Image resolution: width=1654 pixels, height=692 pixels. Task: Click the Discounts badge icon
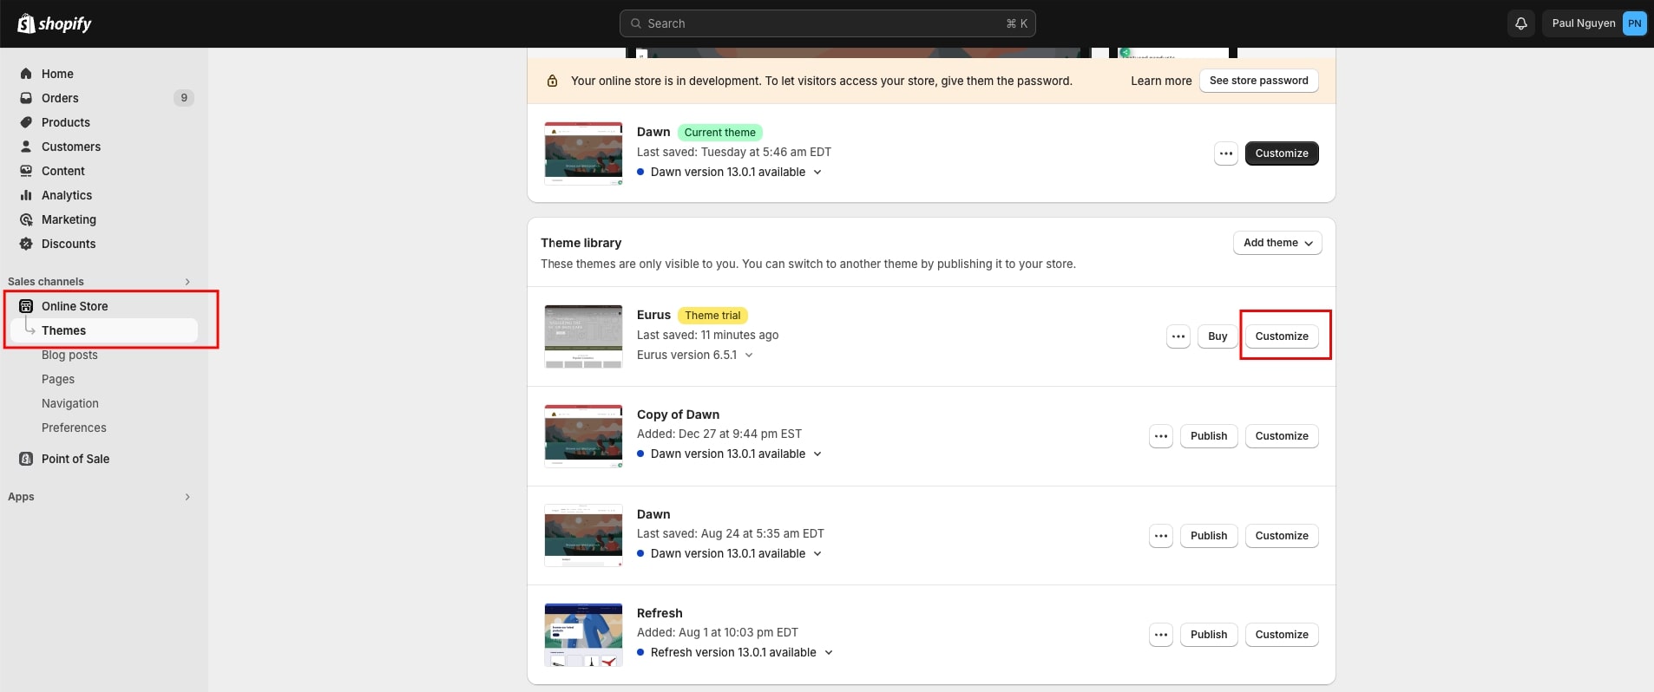pos(26,244)
